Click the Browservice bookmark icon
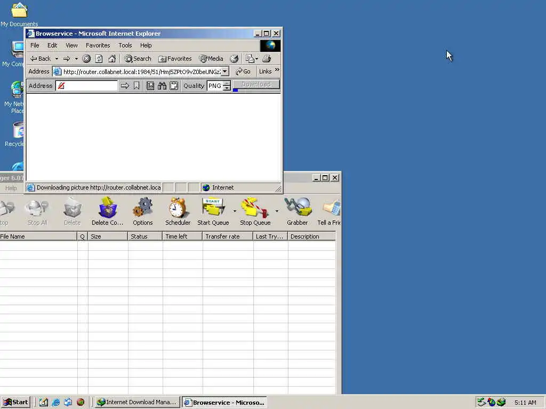The image size is (546, 409). (136, 86)
